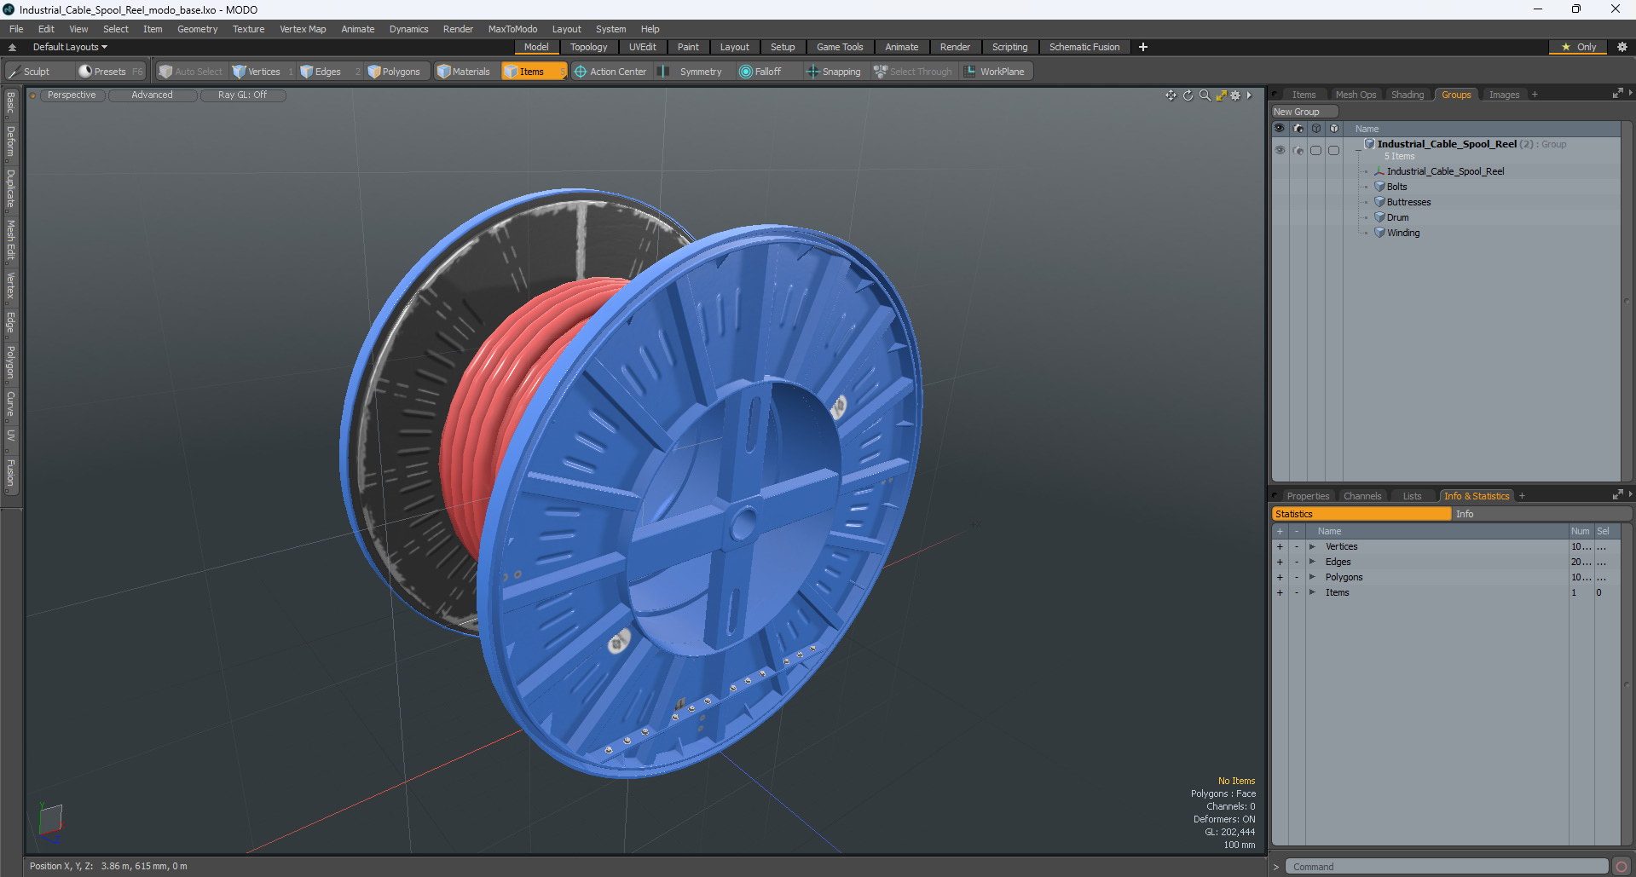Click the command record button icon
This screenshot has width=1636, height=877.
[x=1622, y=867]
